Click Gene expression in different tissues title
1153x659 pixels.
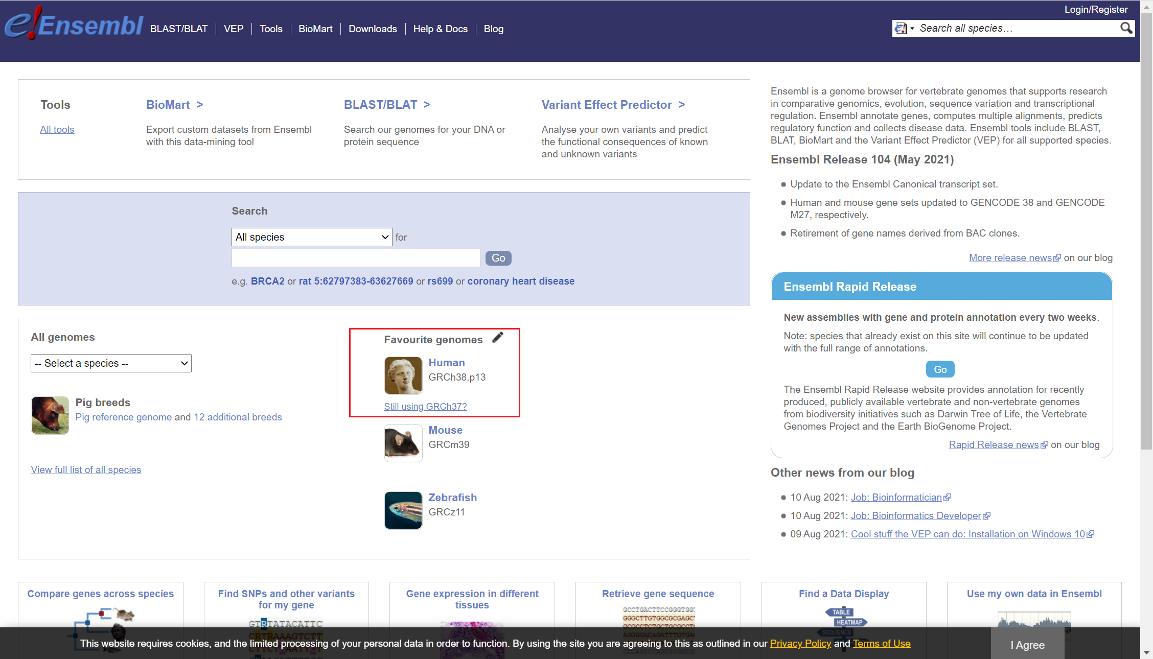472,600
